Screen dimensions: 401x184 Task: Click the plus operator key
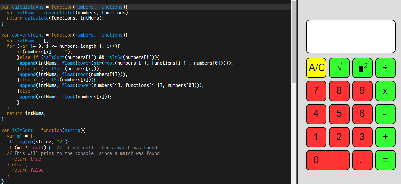386,137
